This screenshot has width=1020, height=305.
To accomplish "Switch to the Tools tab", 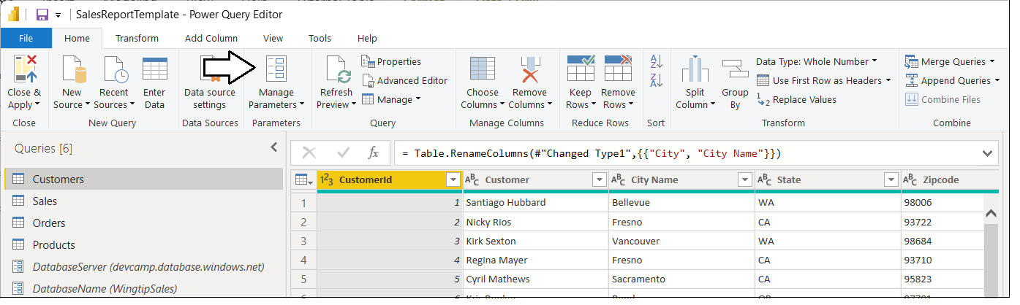I will point(320,38).
